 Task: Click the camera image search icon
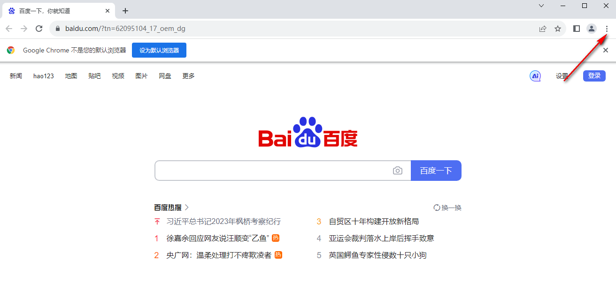click(398, 171)
